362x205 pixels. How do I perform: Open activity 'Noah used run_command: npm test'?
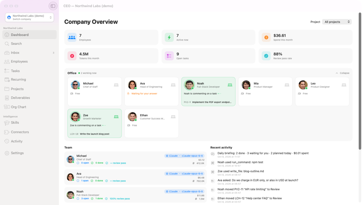[x=240, y=162]
